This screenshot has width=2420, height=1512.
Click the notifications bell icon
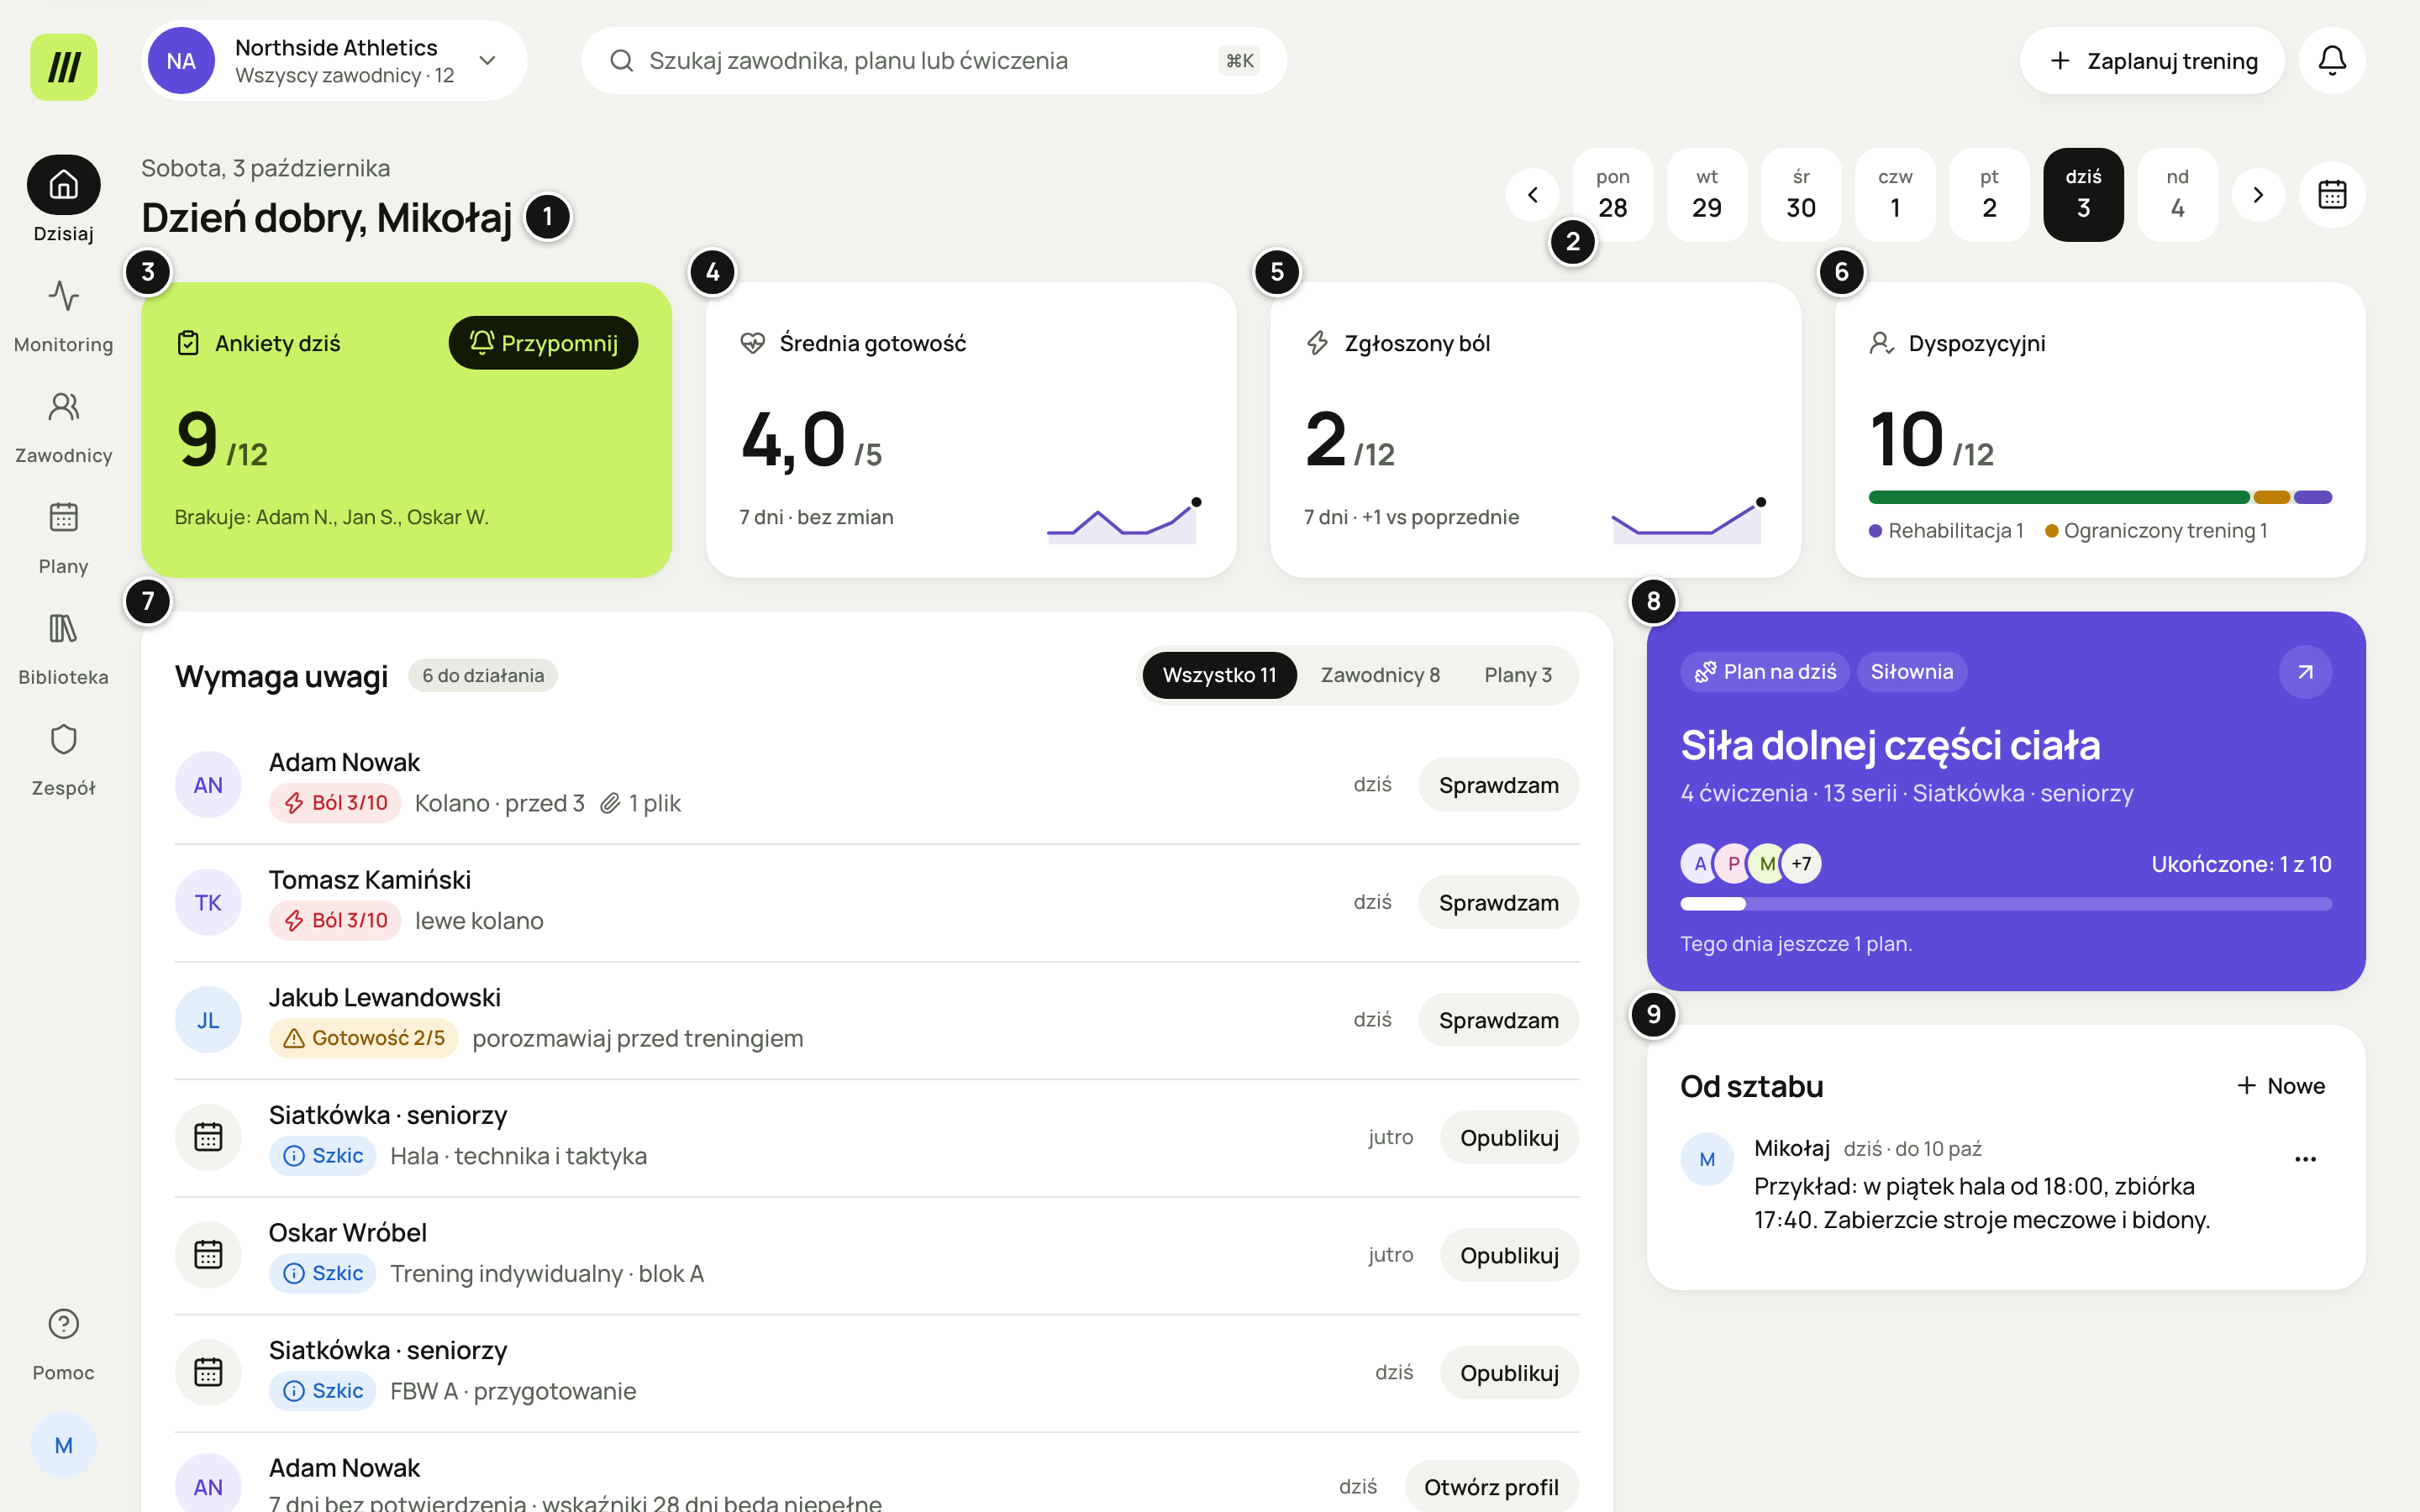click(x=2332, y=61)
